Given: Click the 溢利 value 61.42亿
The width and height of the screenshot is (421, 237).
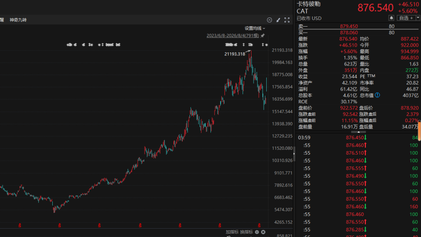Looking at the screenshot, I should [x=349, y=89].
